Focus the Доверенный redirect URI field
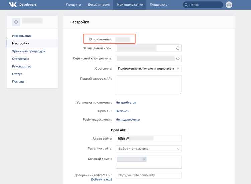The height and width of the screenshot is (184, 251). click(x=149, y=175)
